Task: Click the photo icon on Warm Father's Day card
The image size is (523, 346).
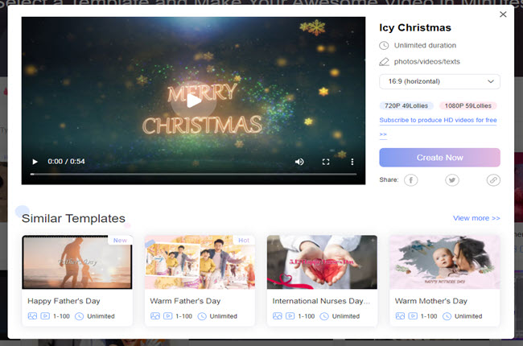Action: [155, 316]
